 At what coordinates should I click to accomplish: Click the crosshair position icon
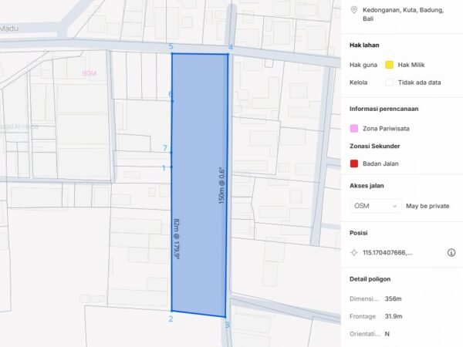(x=354, y=252)
